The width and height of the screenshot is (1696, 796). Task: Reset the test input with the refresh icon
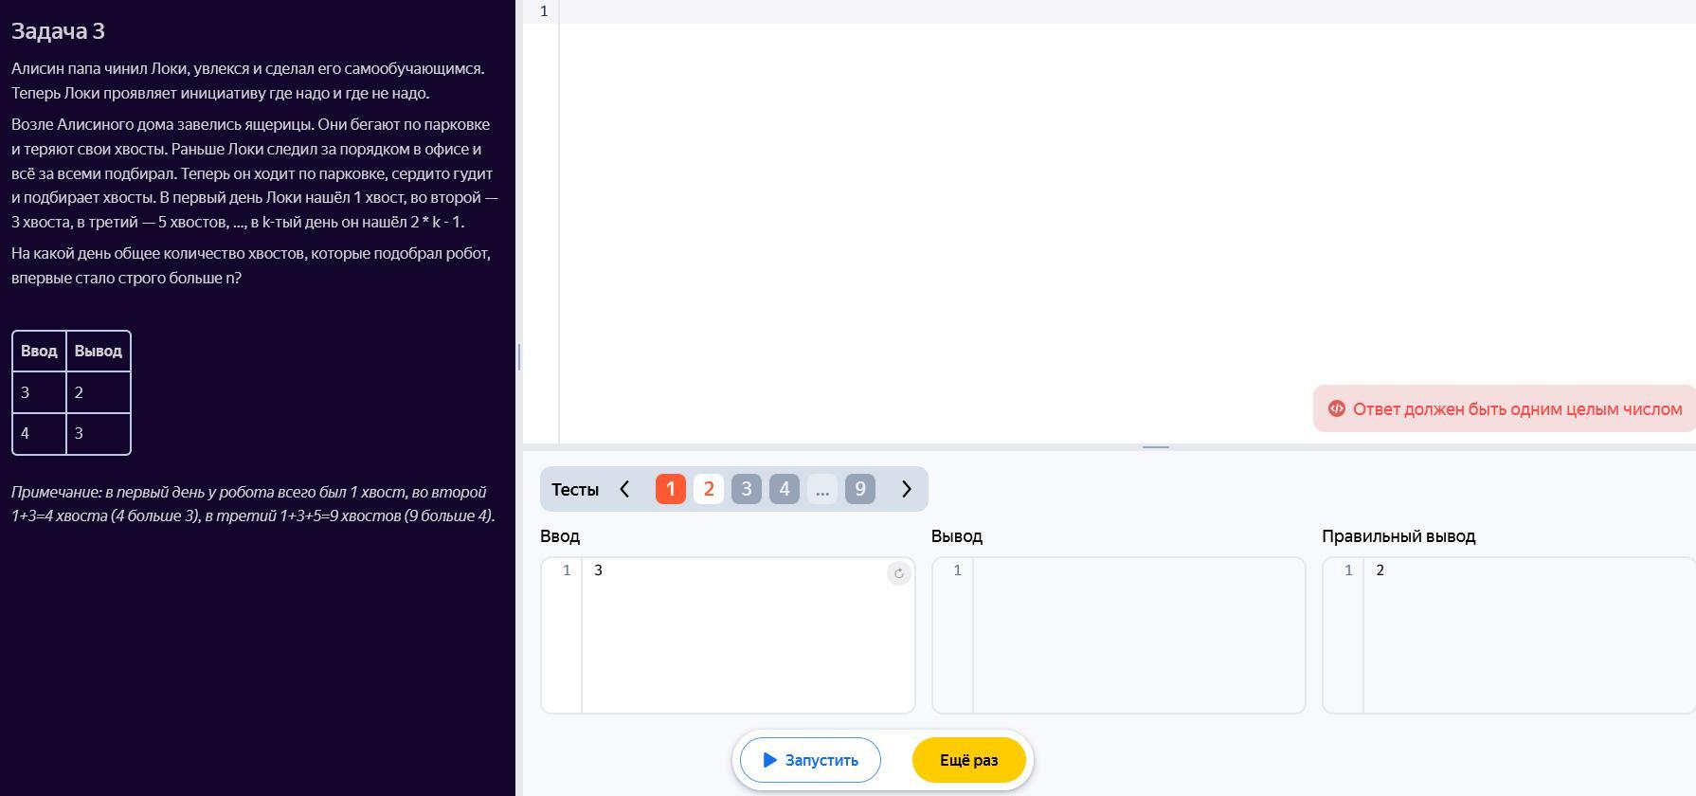[x=898, y=573]
